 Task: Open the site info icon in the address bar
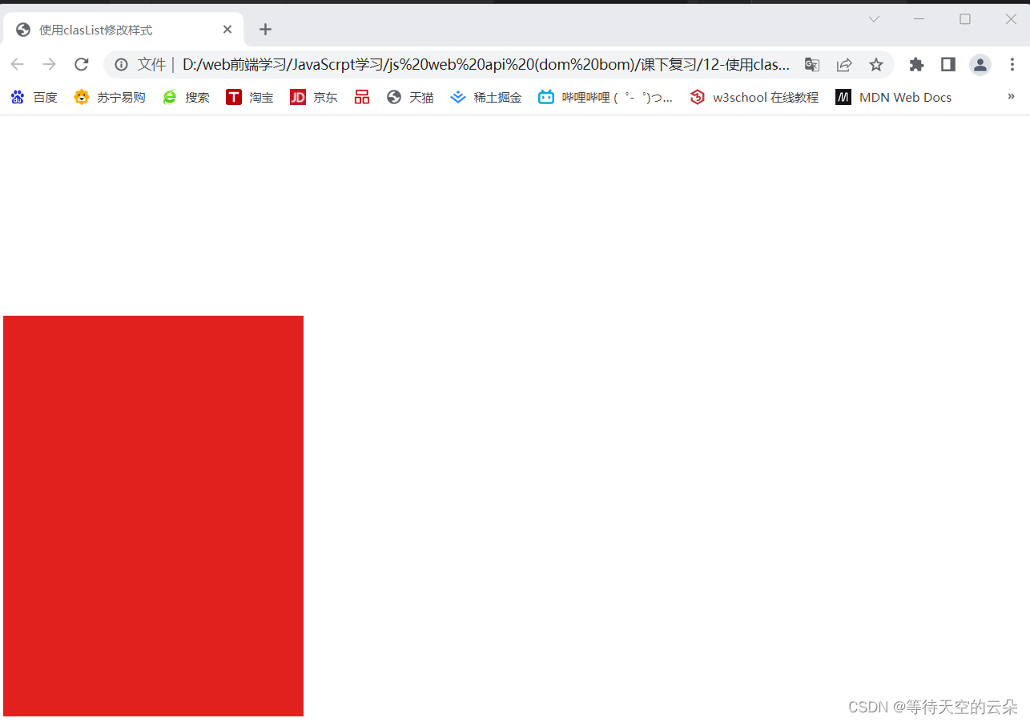pos(121,64)
